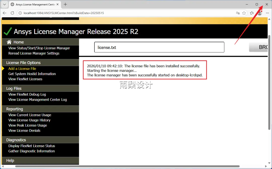The height and width of the screenshot is (169, 272).
Task: Open View Current License Usage
Action: tap(30, 115)
